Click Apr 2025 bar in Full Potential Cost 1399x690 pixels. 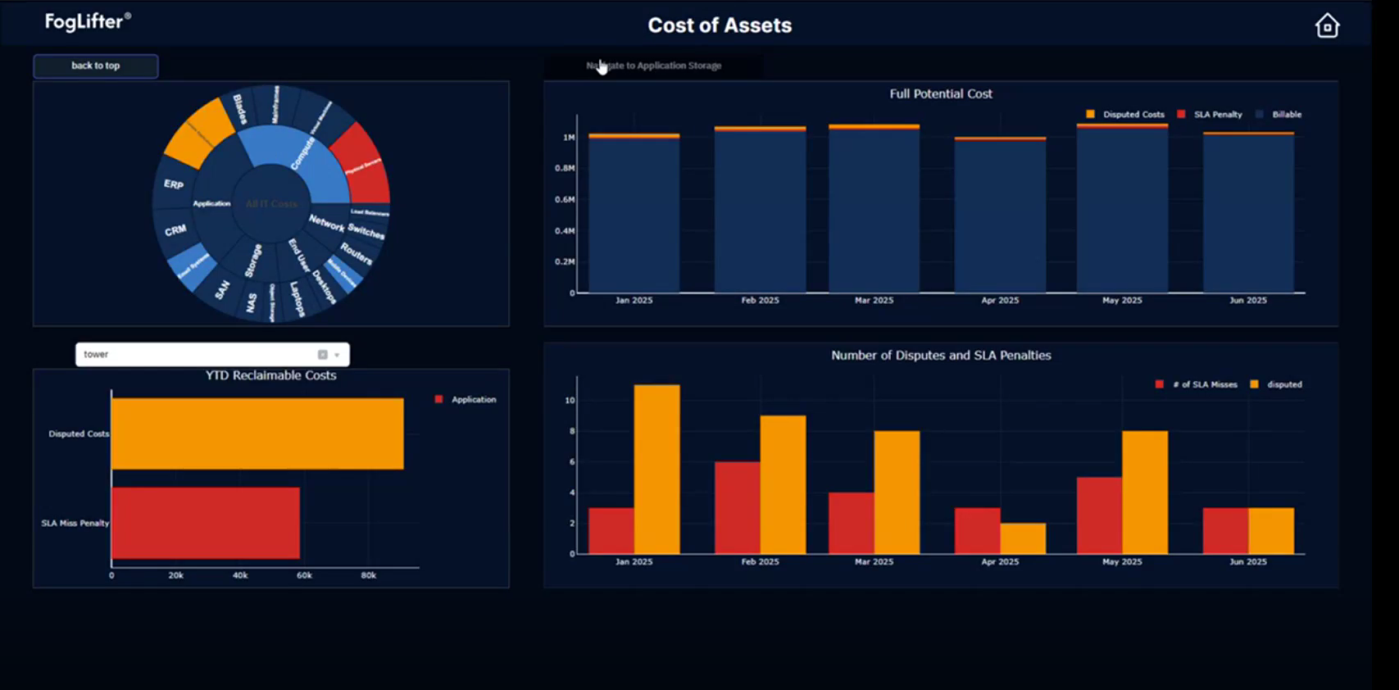coord(1001,215)
